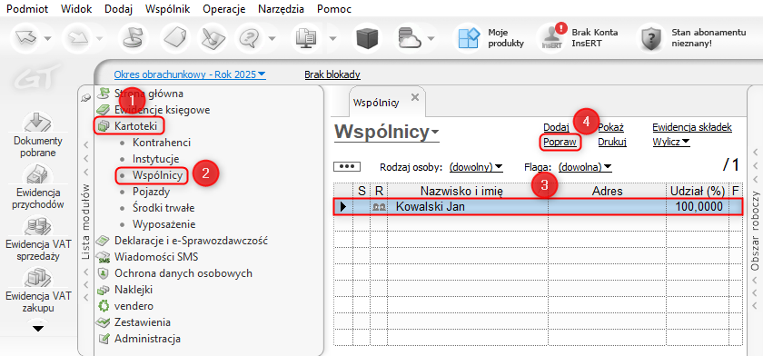
Task: Open Okres obrachunkowy - Rok 2025 dropdown
Action: (190, 74)
